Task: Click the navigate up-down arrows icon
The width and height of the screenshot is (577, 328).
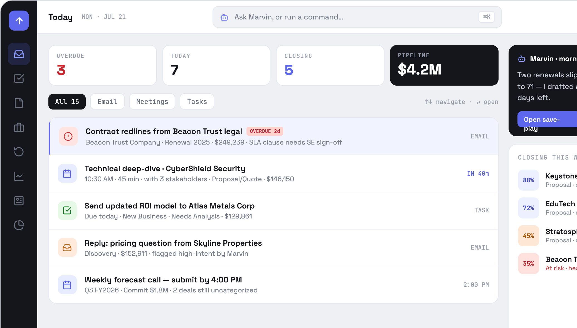Action: (428, 102)
